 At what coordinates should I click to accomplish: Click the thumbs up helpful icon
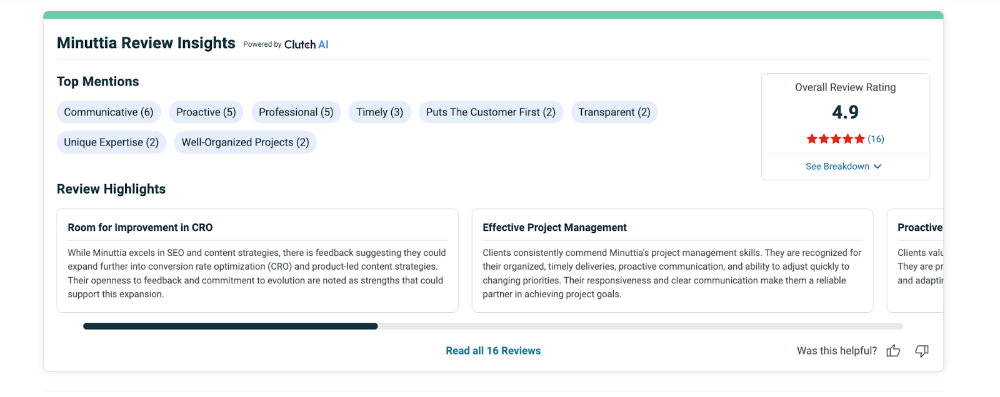893,351
